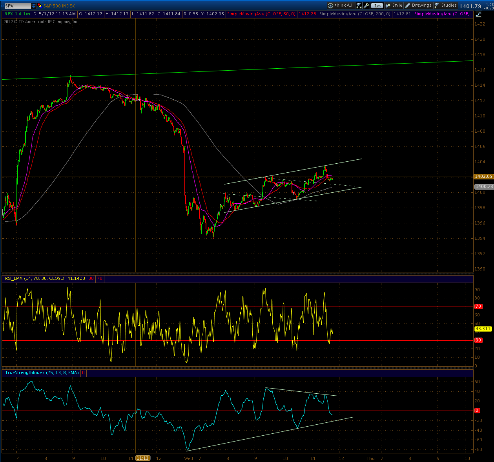The height and width of the screenshot is (462, 494).
Task: Click the colored squares link icon
Action: [40, 6]
